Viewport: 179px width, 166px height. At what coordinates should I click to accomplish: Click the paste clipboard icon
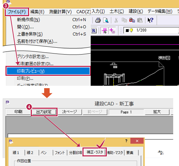click(140, 20)
